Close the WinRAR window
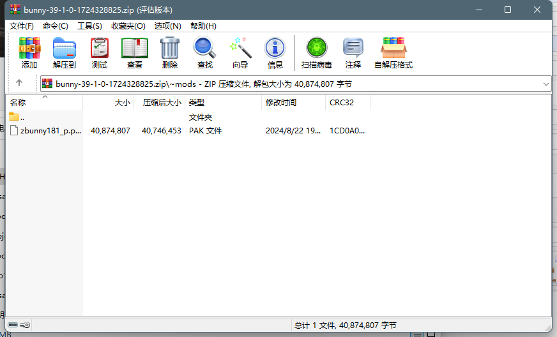Screen dimensions: 557x337 (x=537, y=10)
